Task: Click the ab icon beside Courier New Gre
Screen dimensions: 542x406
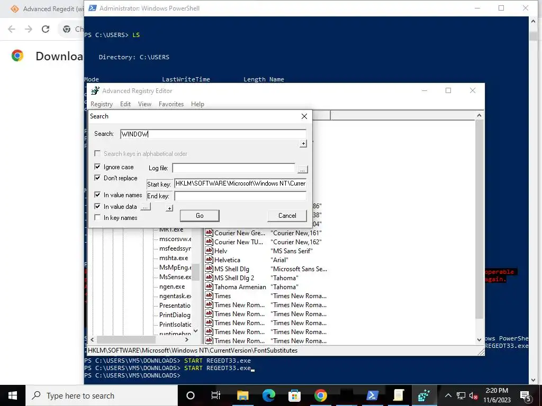Action: pyautogui.click(x=209, y=233)
